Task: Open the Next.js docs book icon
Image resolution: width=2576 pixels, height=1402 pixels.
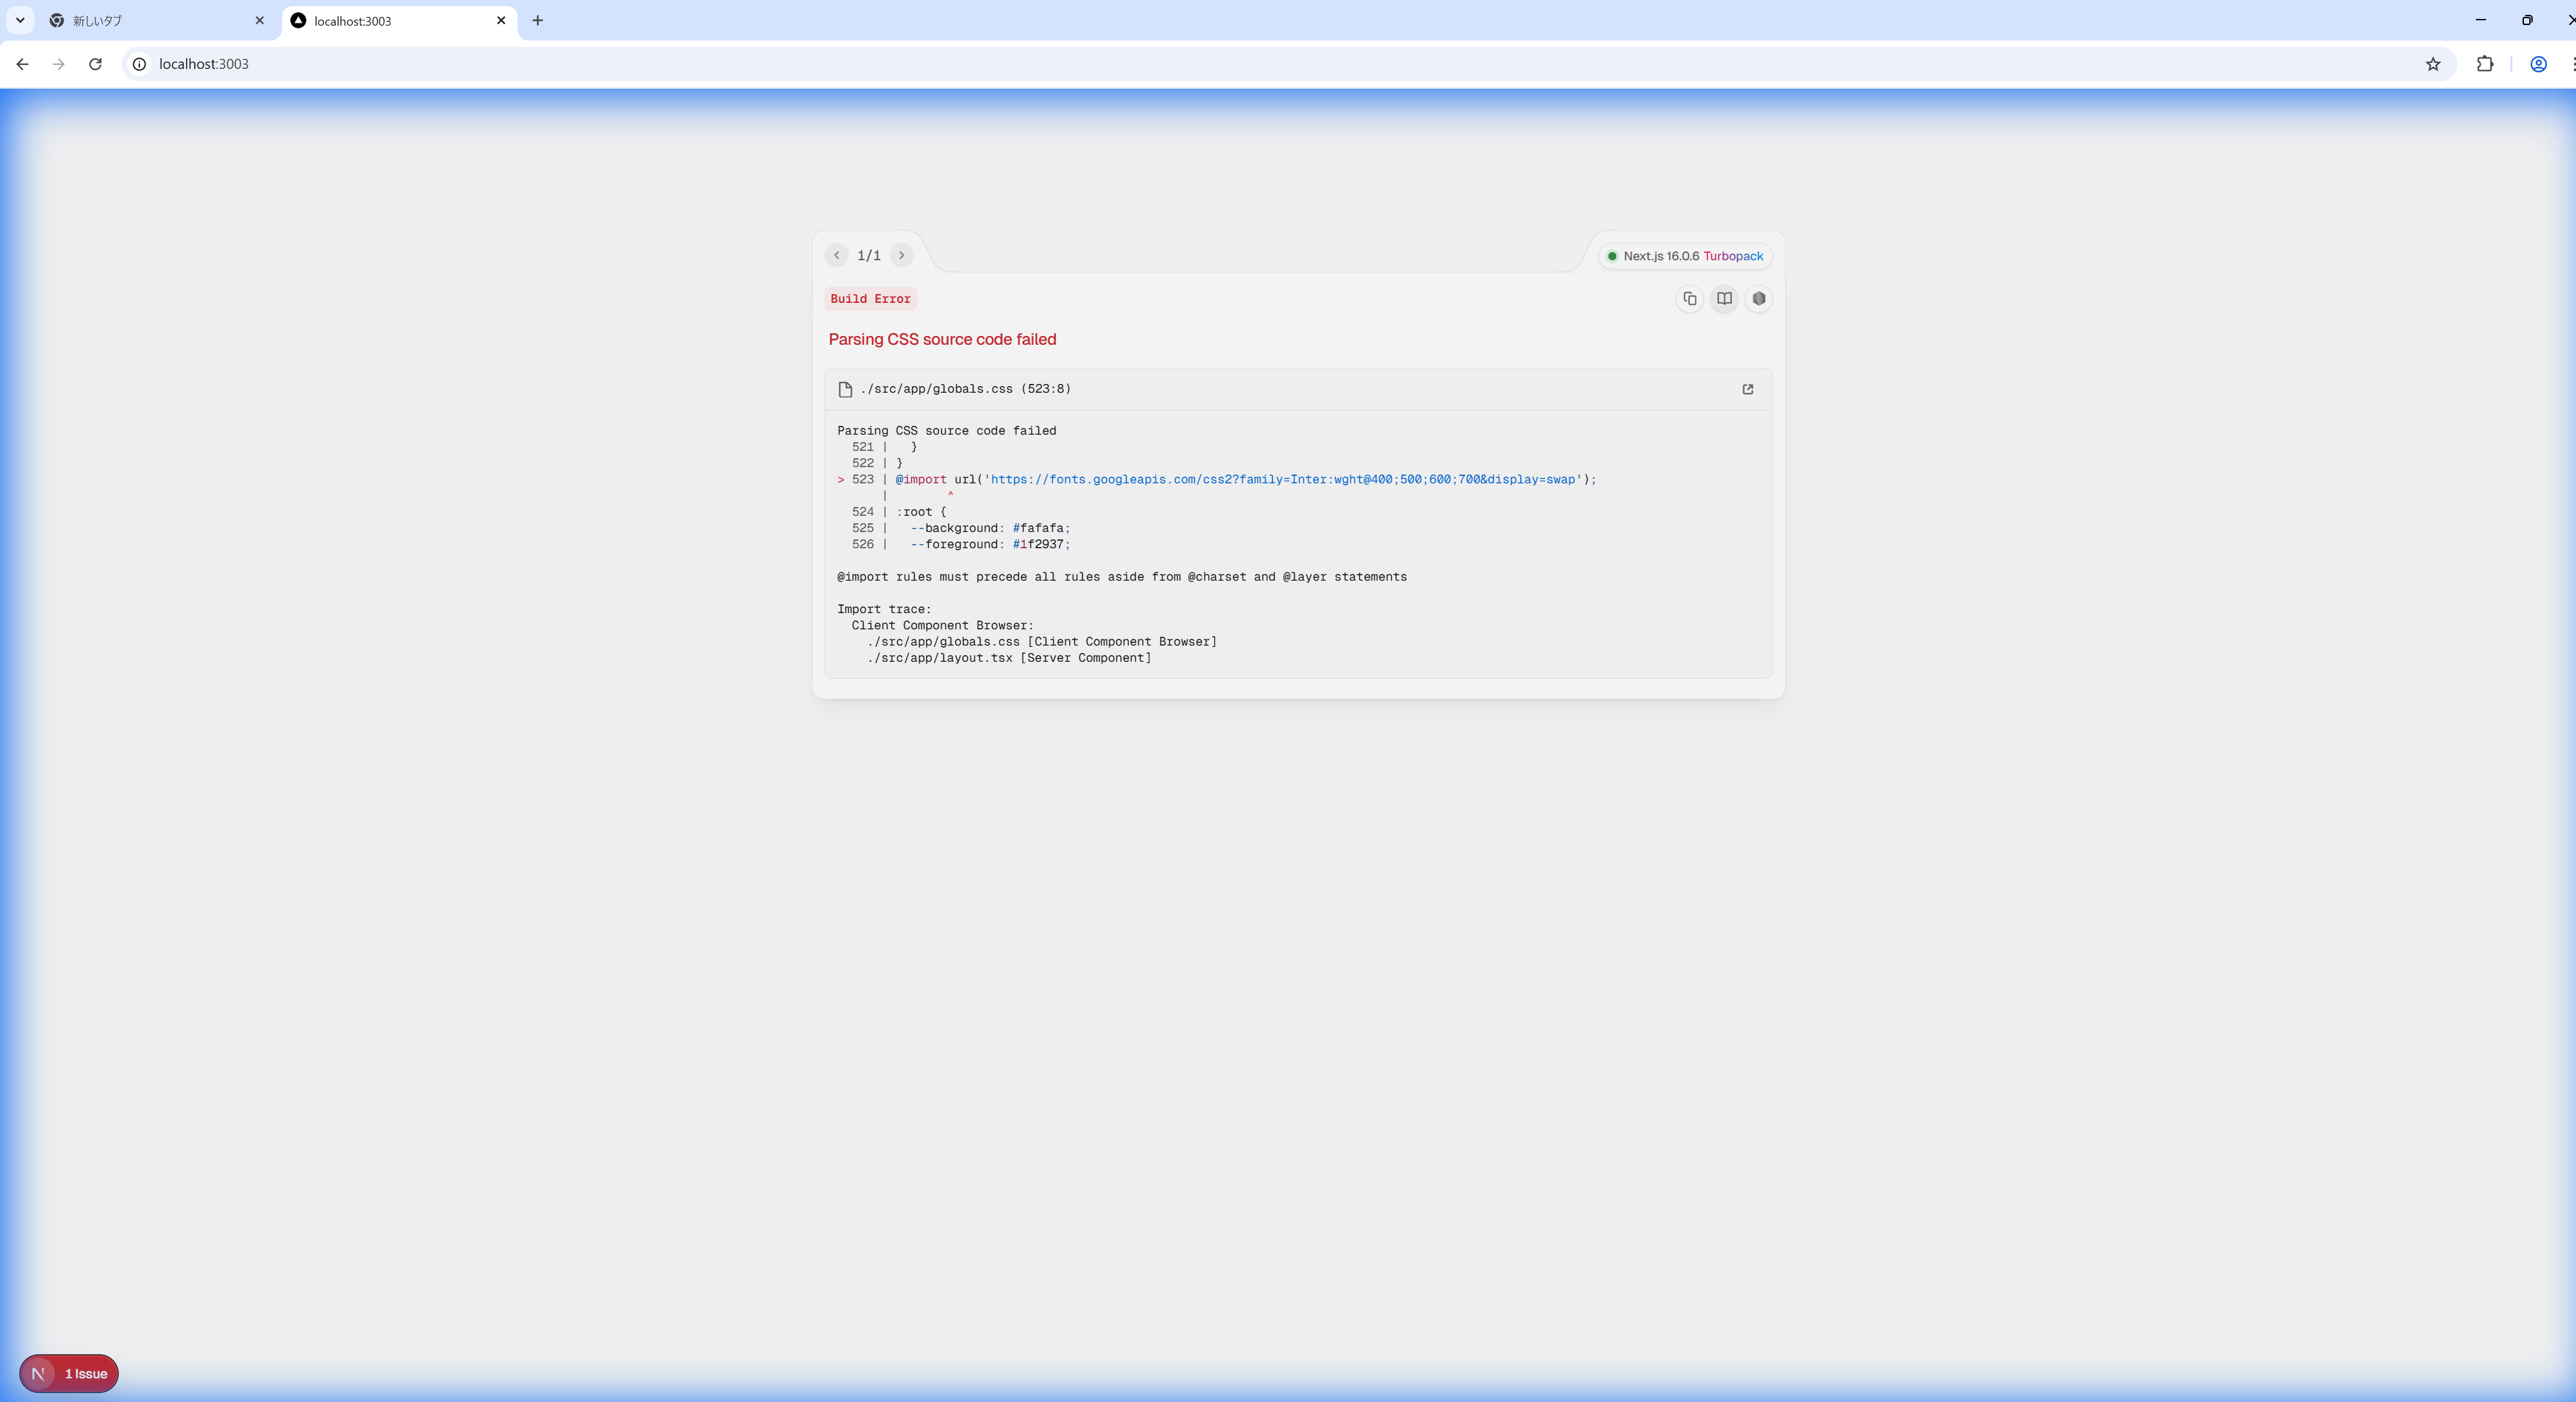Action: [x=1724, y=299]
